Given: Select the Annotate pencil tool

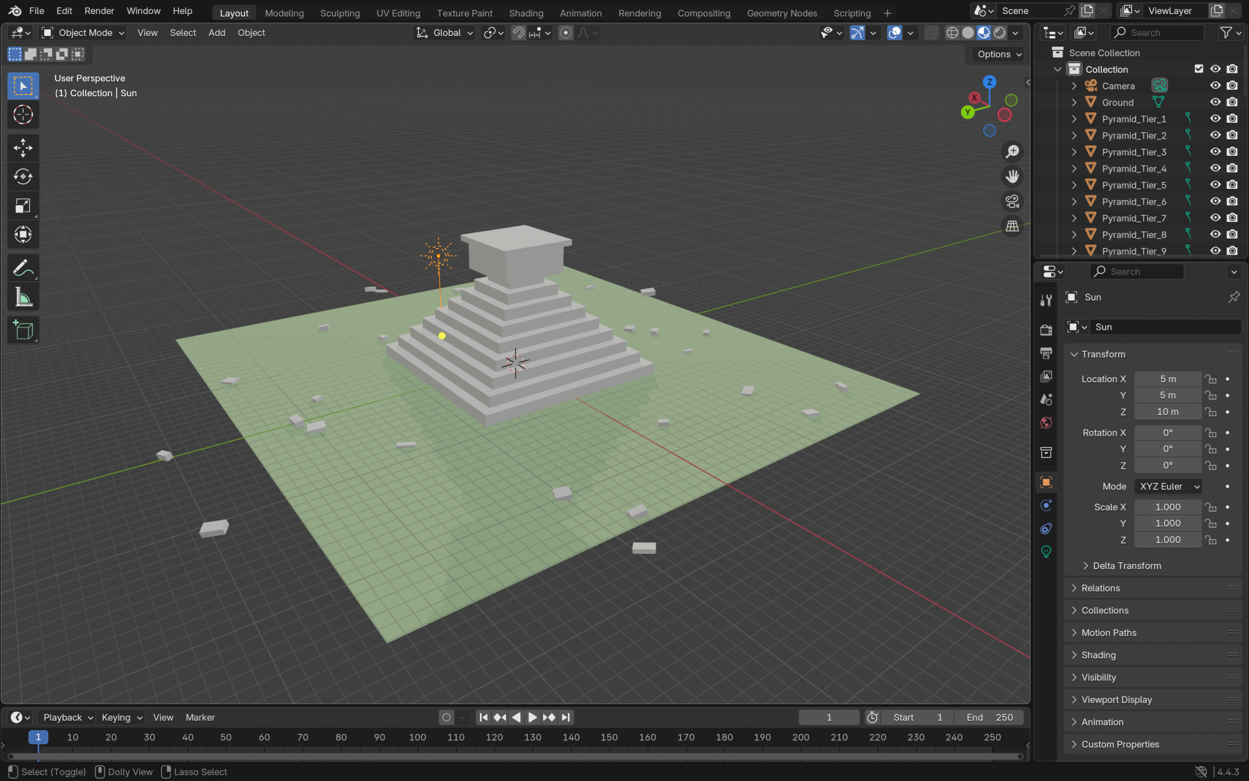Looking at the screenshot, I should tap(22, 268).
